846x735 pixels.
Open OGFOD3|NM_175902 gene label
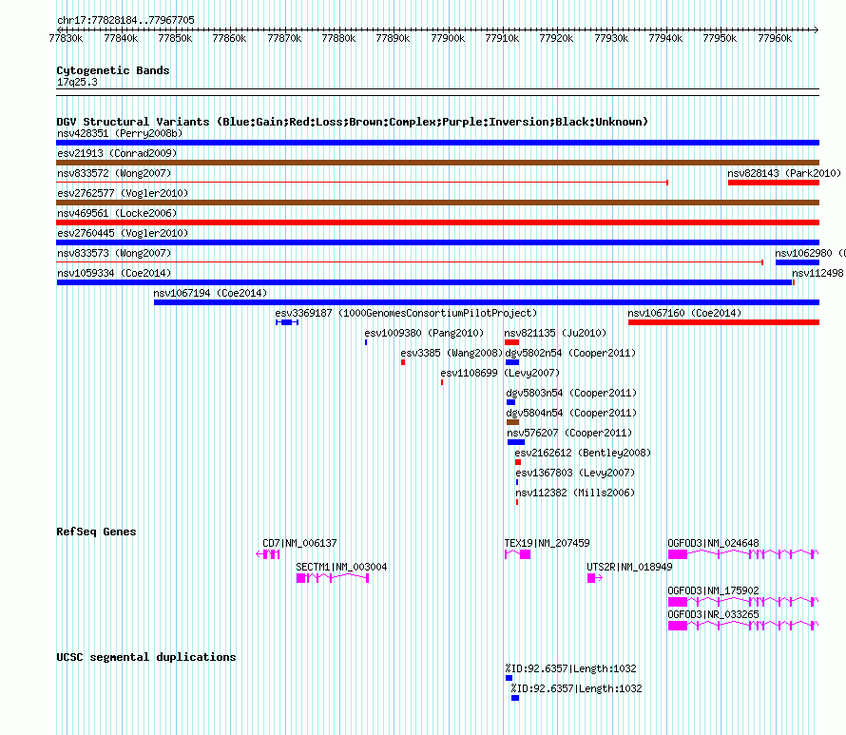click(713, 590)
